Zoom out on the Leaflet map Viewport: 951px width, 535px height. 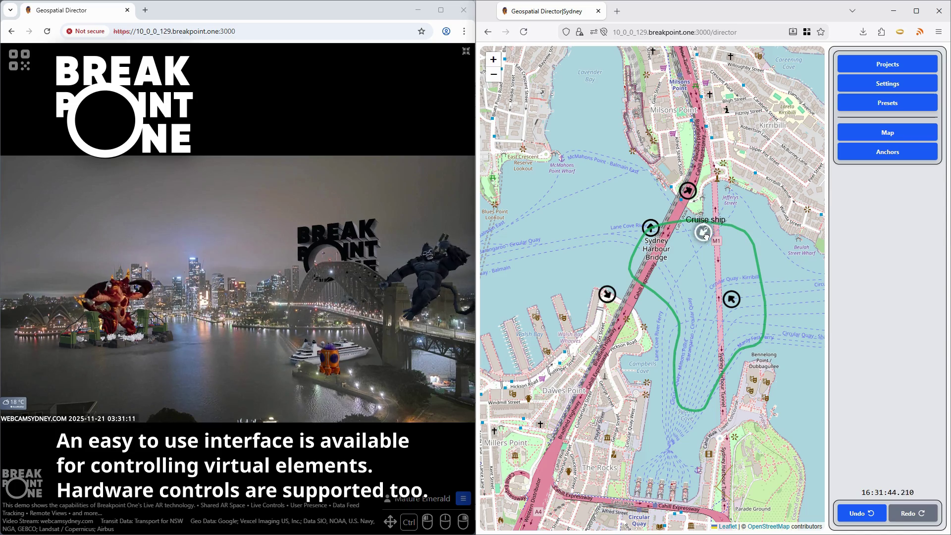tap(493, 75)
